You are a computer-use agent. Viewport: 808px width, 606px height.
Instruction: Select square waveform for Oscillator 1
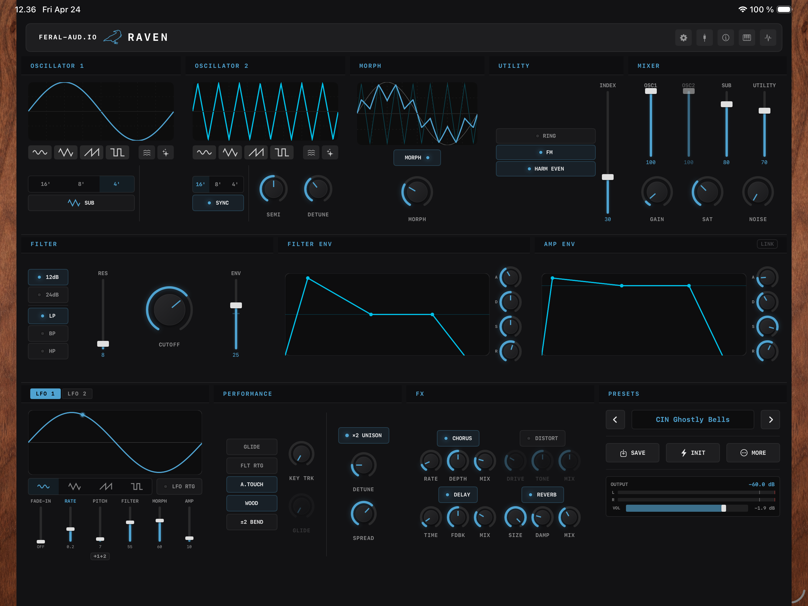pos(117,152)
